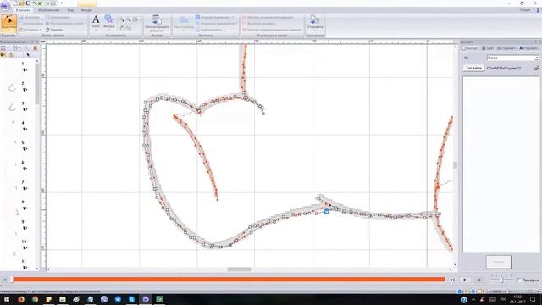The image size is (542, 305).
Task: Click red delete icon in sewing order panel
Action: [x=36, y=48]
